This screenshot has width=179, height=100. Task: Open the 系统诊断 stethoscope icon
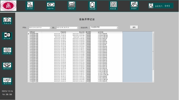coord(30,6)
